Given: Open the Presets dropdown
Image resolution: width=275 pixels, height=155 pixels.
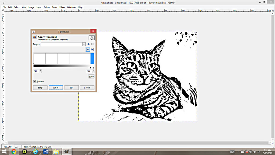Looking at the screenshot, I should coord(84,44).
